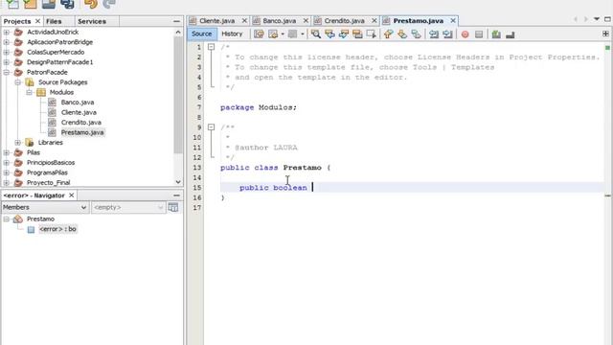Screen dimensions: 613x345
Task: Select Banco.java in project tree
Action: pyautogui.click(x=78, y=103)
